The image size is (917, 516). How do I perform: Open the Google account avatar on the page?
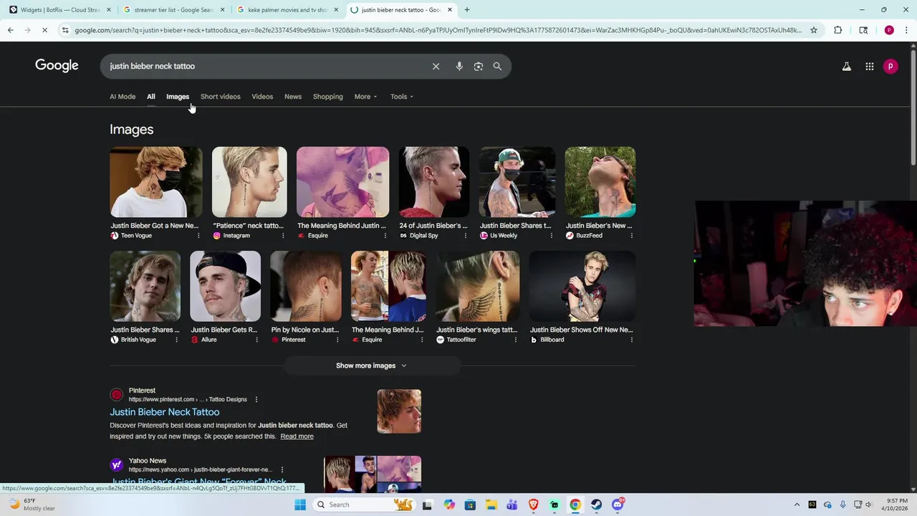[890, 67]
